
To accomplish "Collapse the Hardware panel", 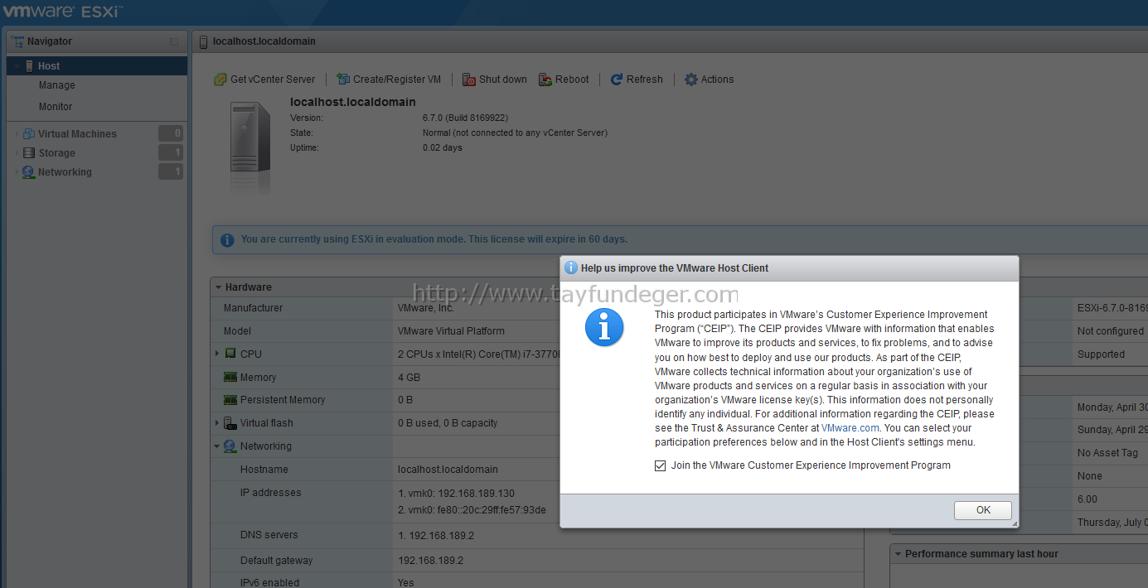I will coord(218,287).
